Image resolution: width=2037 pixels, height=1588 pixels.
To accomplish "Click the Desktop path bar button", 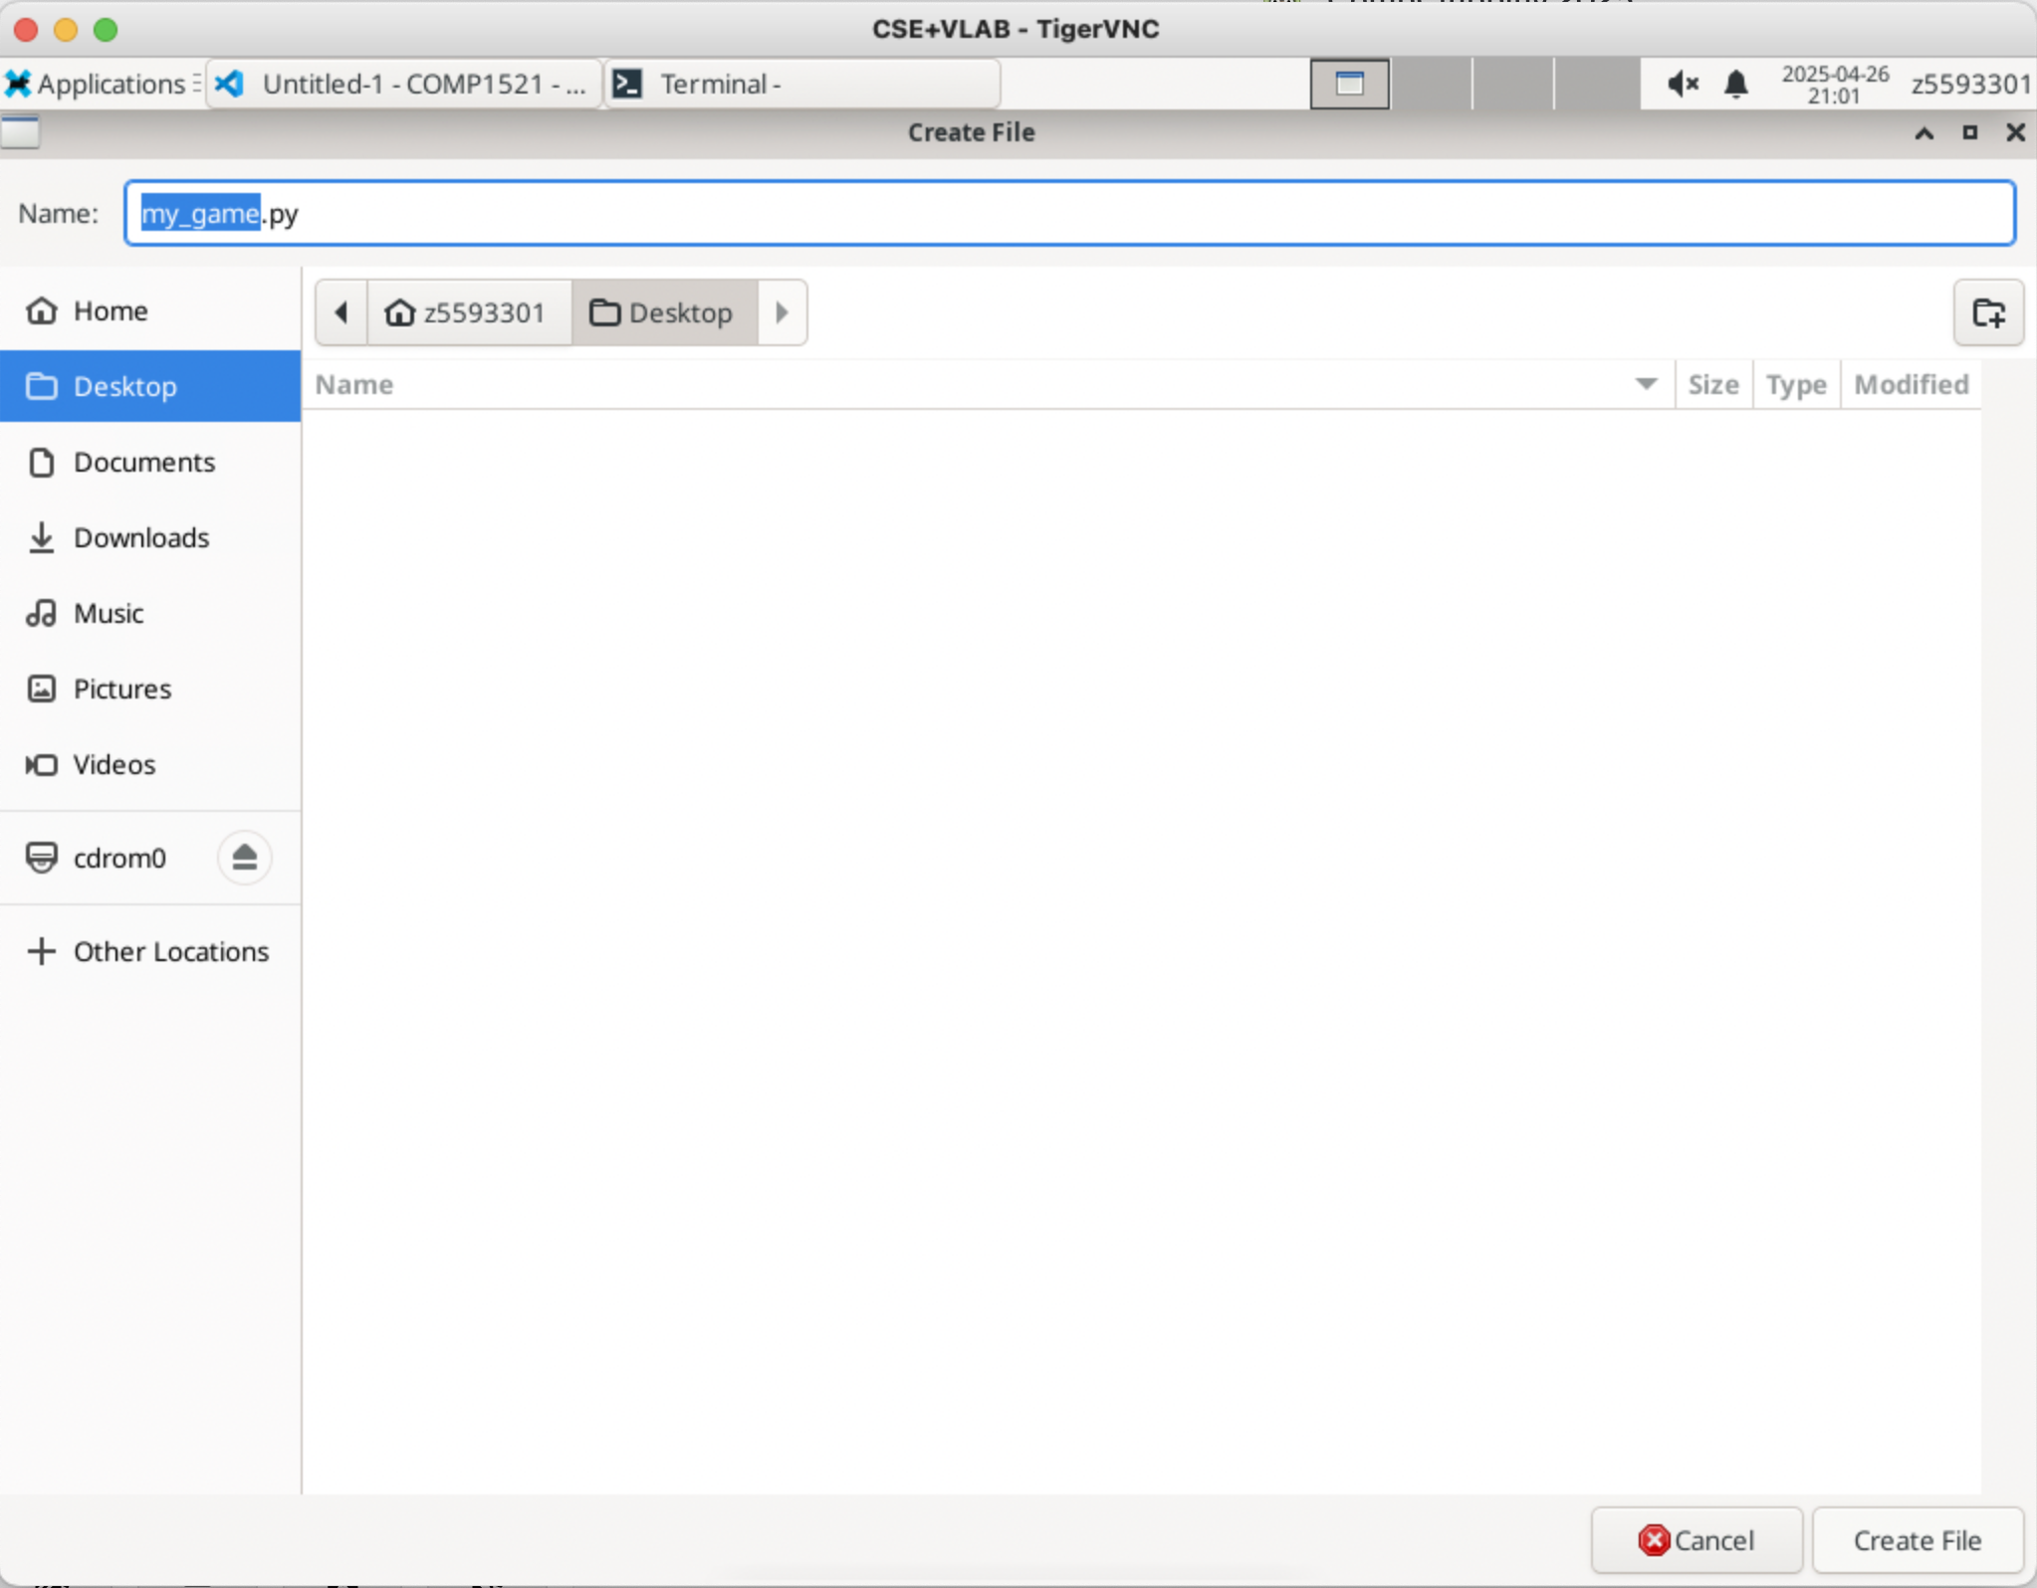I will [x=663, y=312].
